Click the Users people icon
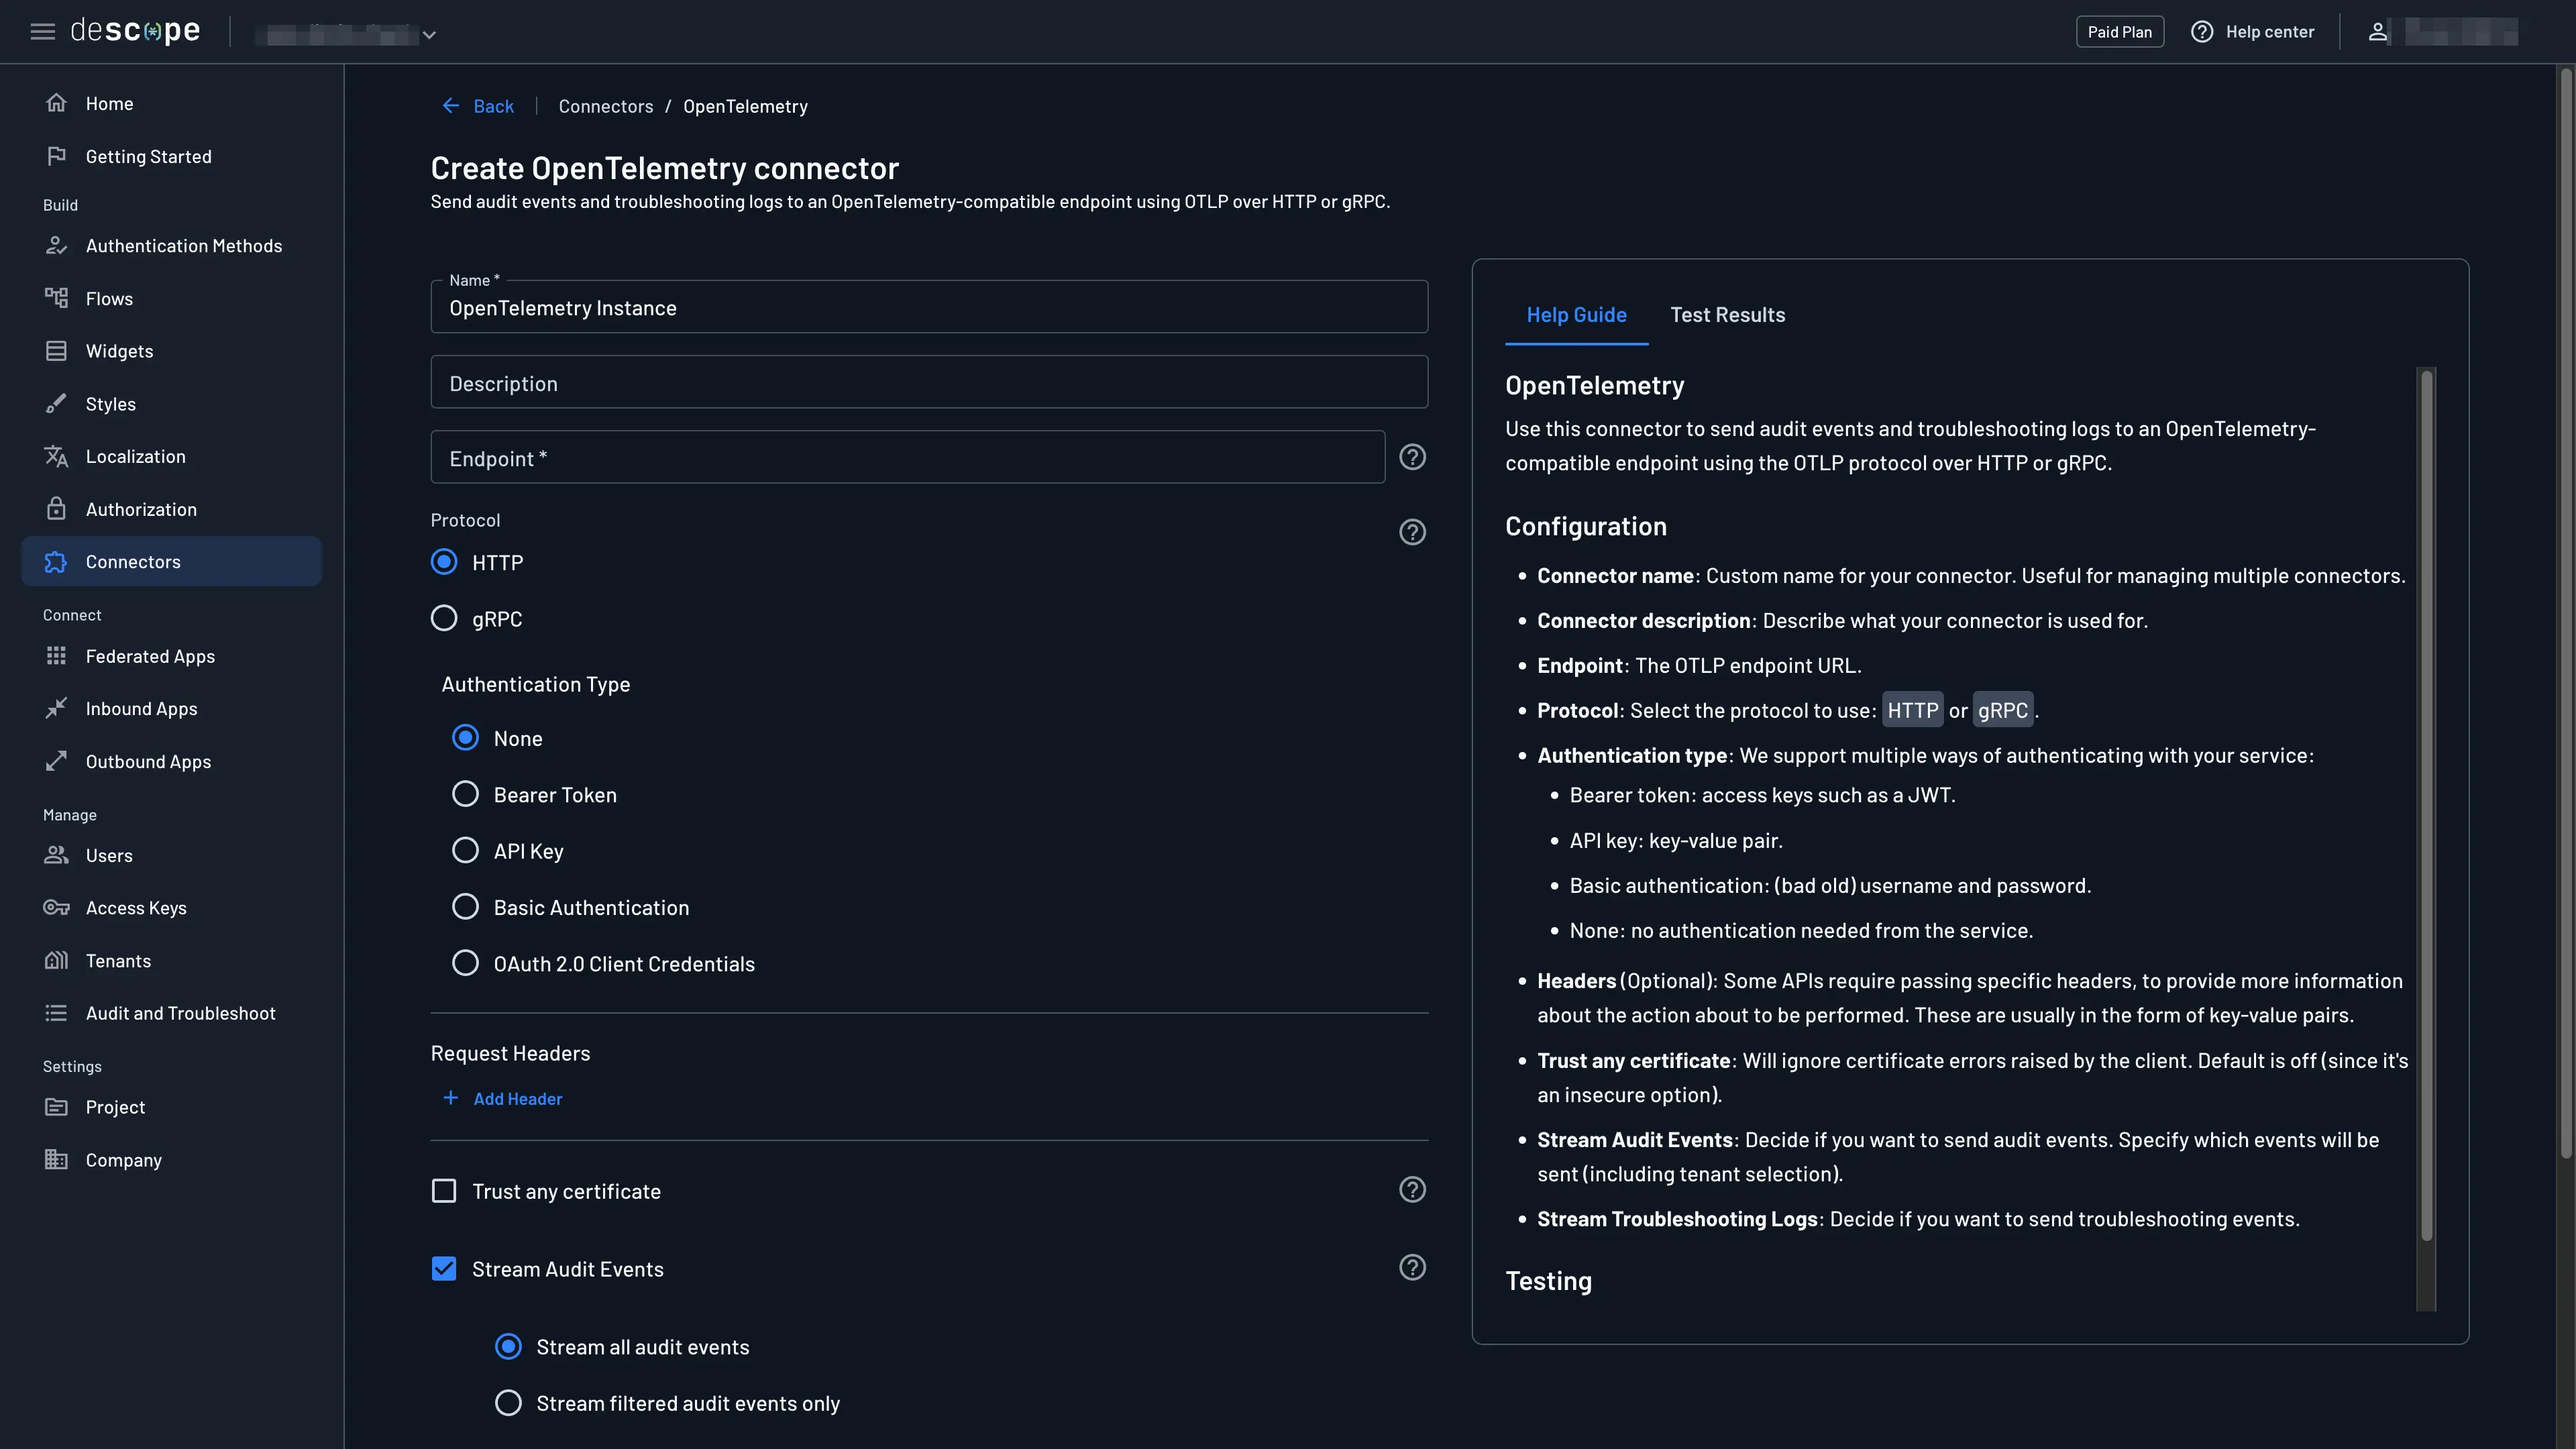Image resolution: width=2576 pixels, height=1449 pixels. point(56,855)
